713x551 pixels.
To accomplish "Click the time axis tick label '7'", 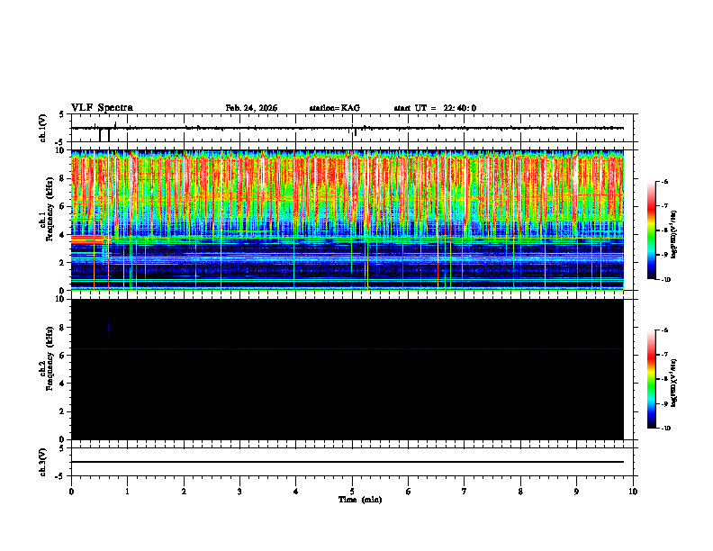I will click(465, 492).
